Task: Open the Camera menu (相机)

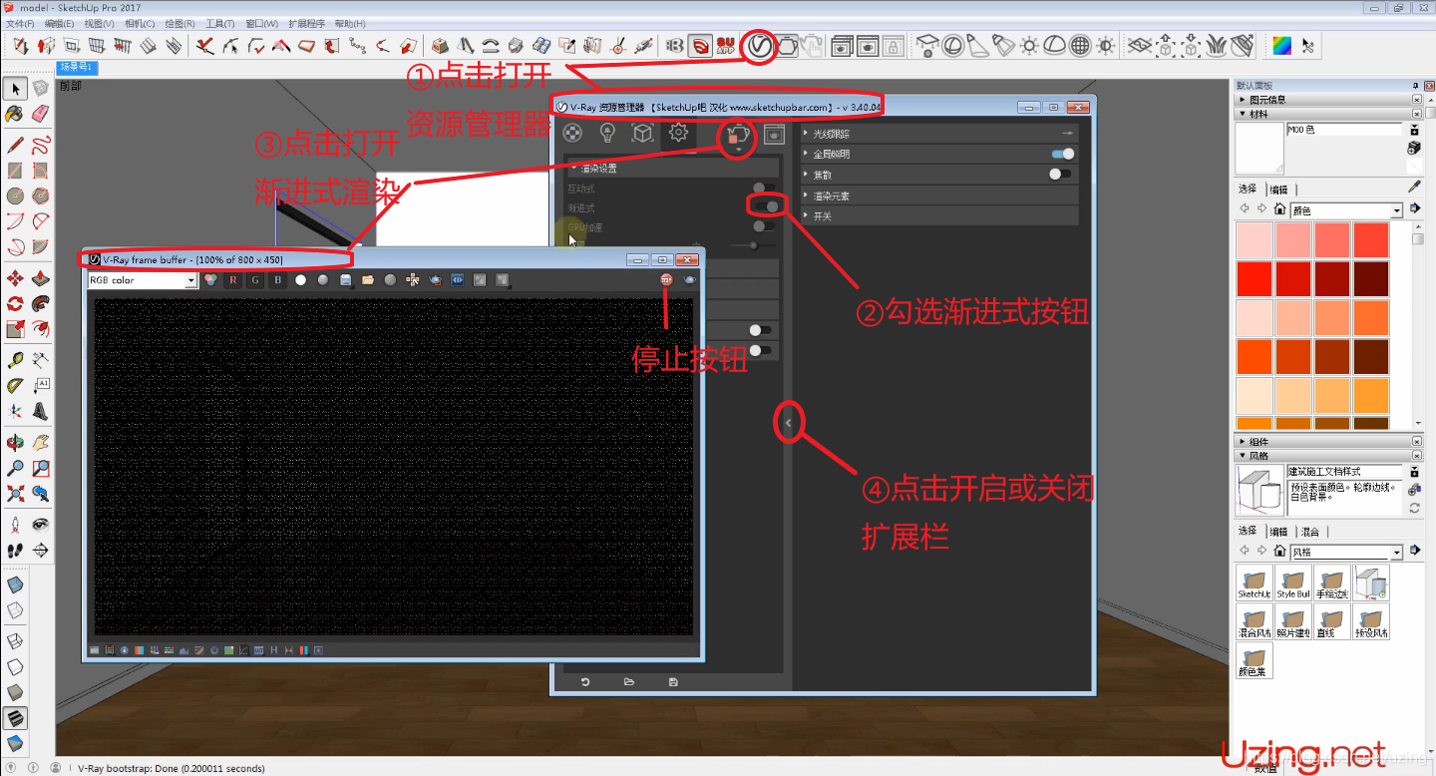Action: click(140, 23)
